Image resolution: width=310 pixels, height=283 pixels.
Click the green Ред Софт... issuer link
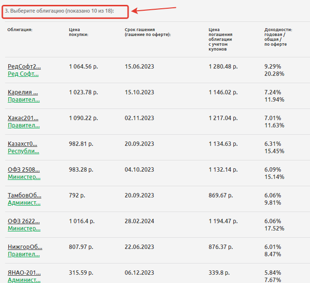(x=24, y=74)
